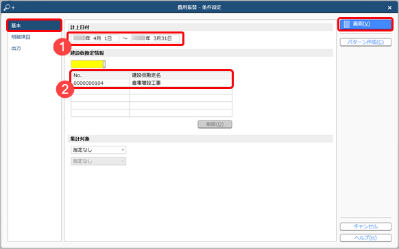Click the disabled 削除(D) button
The image size is (399, 249).
(215, 124)
